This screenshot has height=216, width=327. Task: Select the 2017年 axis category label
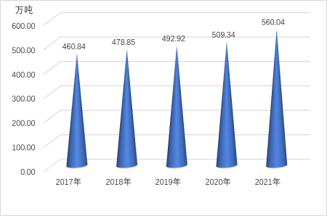[68, 182]
